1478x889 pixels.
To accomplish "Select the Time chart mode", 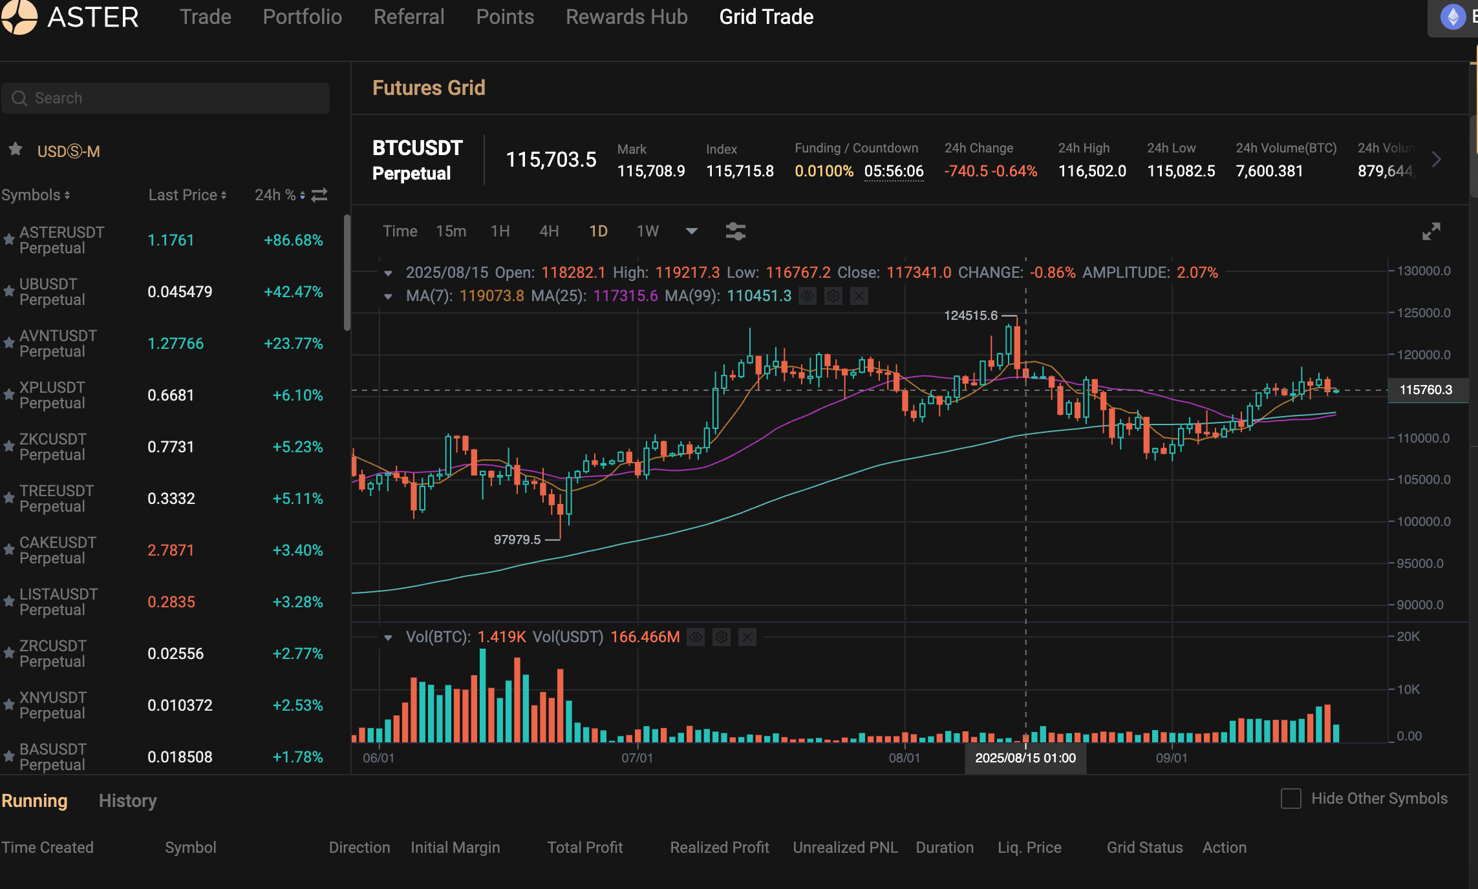I will pyautogui.click(x=400, y=231).
